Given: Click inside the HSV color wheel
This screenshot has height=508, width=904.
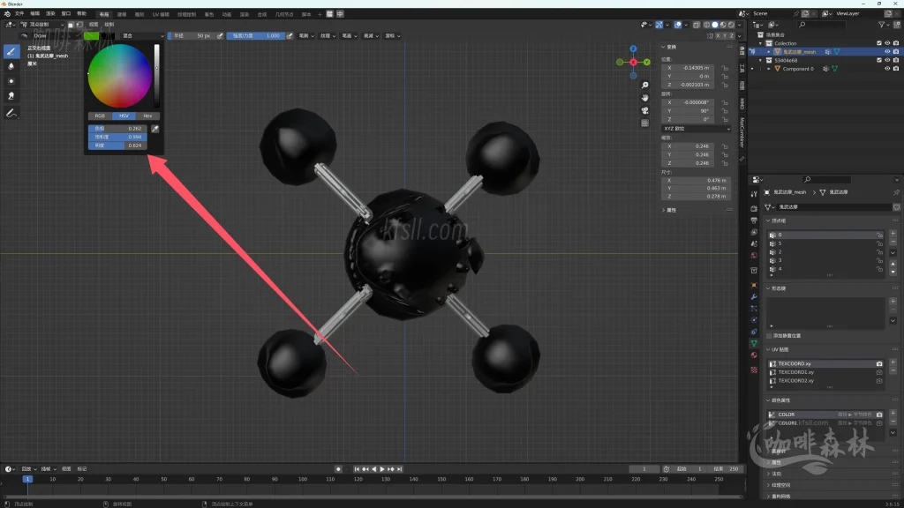Looking at the screenshot, I should point(119,76).
